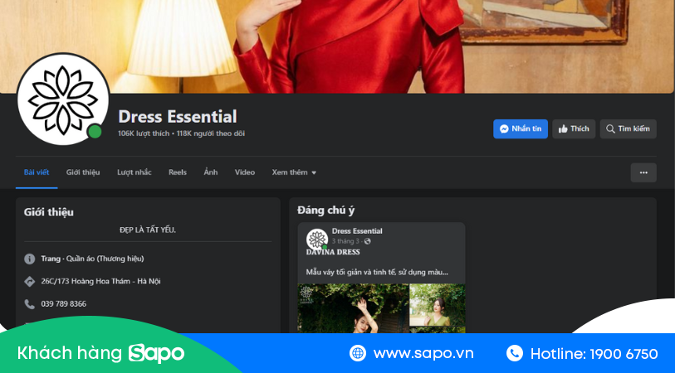675x373 pixels.
Task: Open address 26C/173 Hoàng Hoa Thám - Hà Nội
Action: point(100,282)
